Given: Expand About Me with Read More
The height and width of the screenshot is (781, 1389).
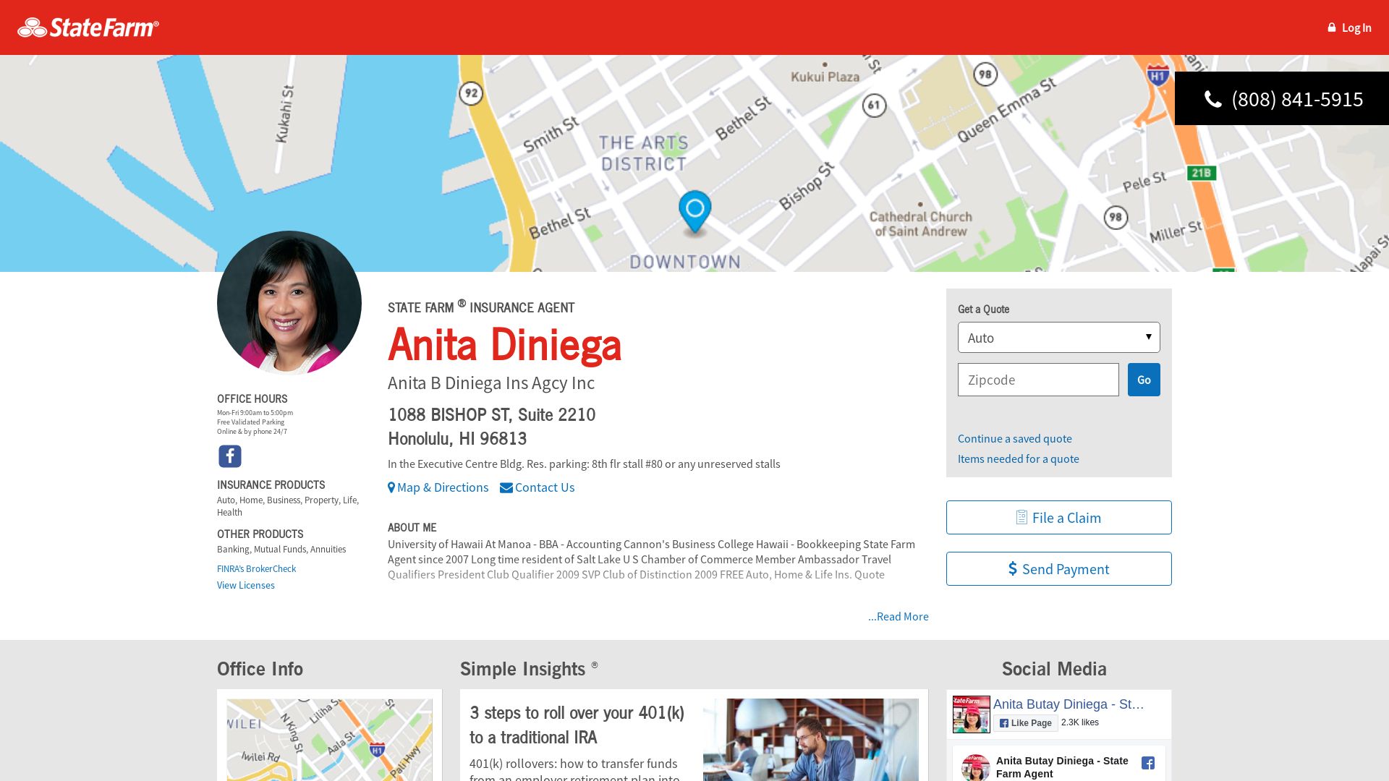Looking at the screenshot, I should (898, 616).
